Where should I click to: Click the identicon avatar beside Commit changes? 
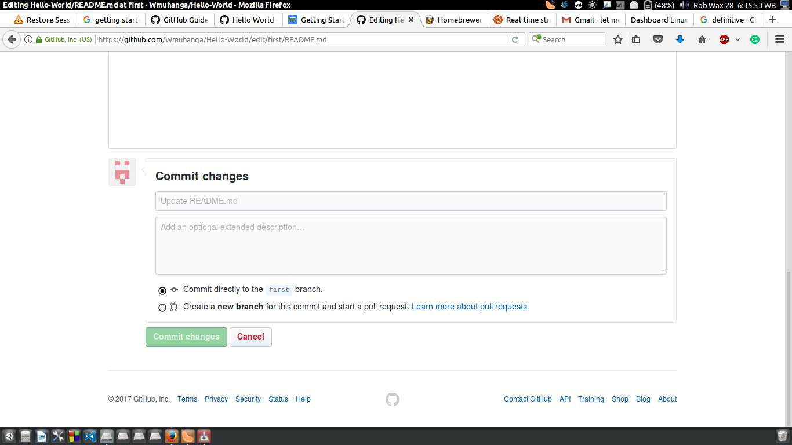click(122, 172)
